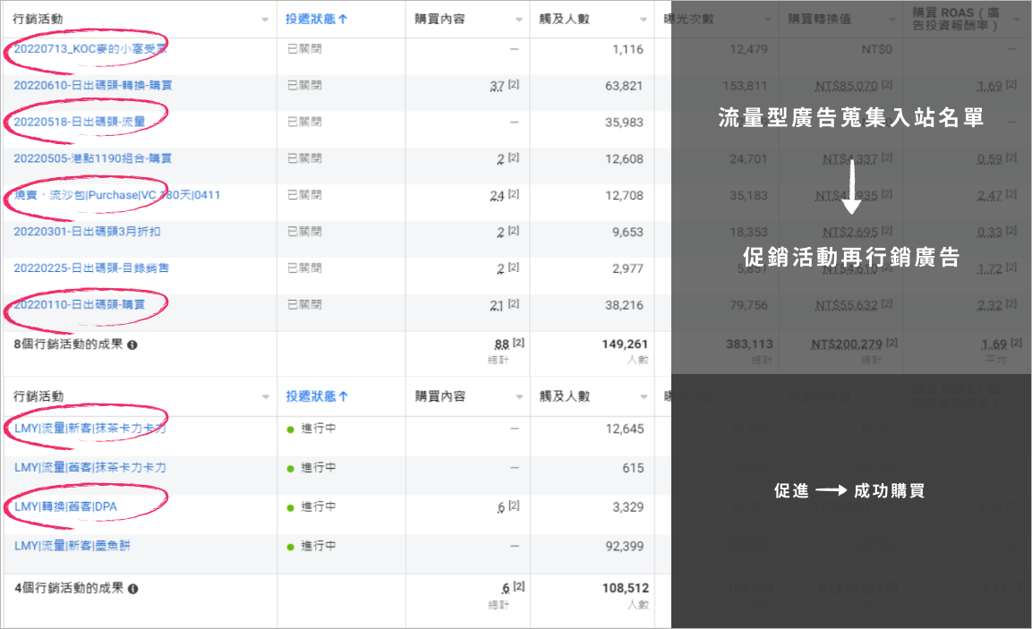Open campaign 20220301-日出碼頭3月折扣
This screenshot has height=629, width=1032.
tap(87, 232)
